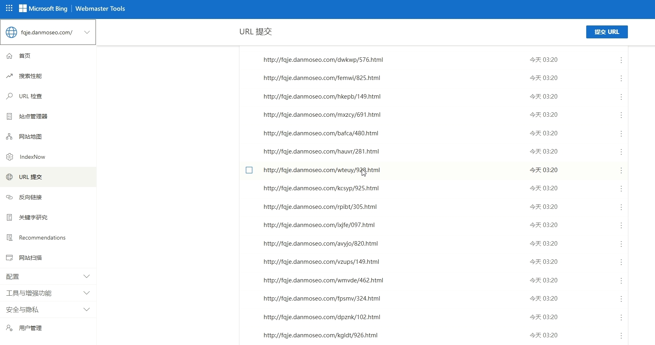Click the IndexNow gear icon
The image size is (655, 345).
[x=10, y=157]
